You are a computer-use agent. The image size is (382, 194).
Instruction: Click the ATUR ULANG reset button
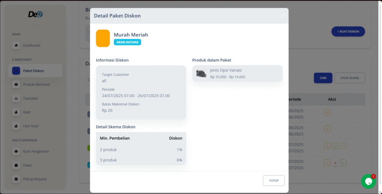[x=350, y=78]
